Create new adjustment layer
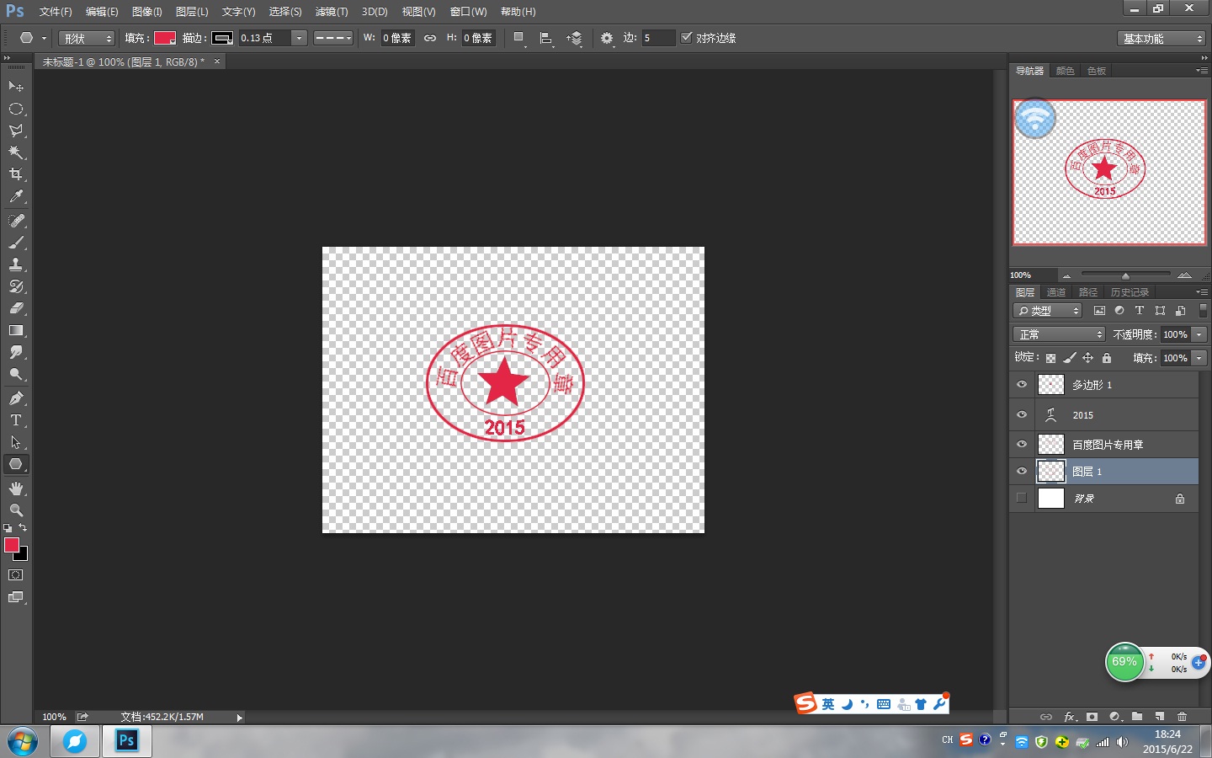Image resolution: width=1212 pixels, height=758 pixels. click(x=1114, y=717)
